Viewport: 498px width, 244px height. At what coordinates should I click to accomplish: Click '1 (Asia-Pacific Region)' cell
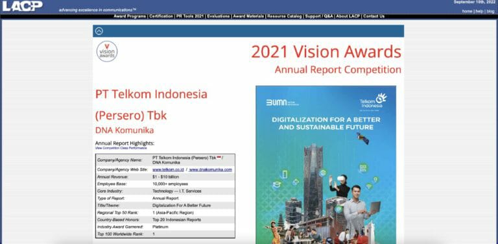point(173,213)
